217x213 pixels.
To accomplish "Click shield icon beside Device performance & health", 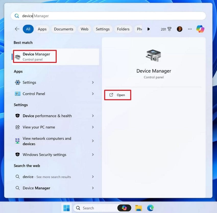I will tap(18, 116).
